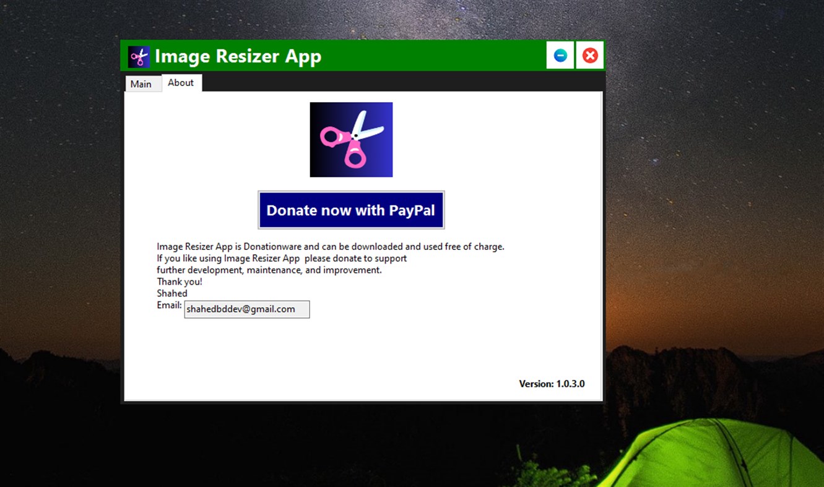
Task: Click the Version: 1.0.3.0 label
Action: [x=551, y=384]
